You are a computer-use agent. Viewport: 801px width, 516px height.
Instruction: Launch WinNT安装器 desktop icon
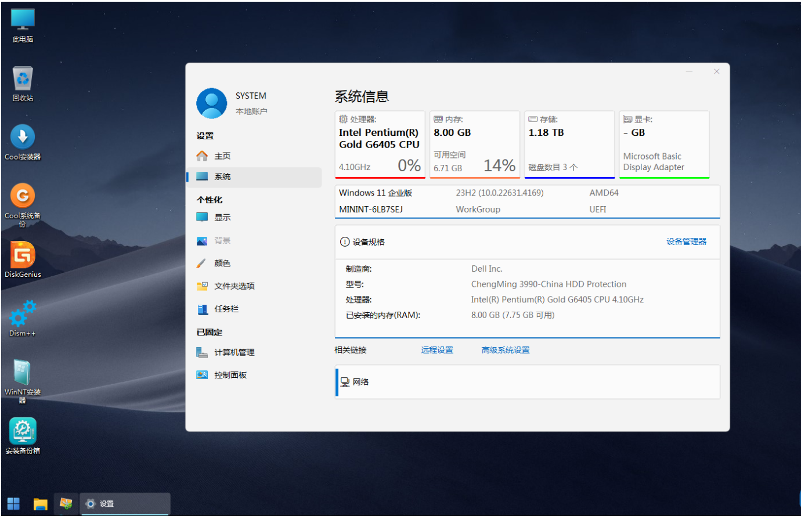(23, 381)
